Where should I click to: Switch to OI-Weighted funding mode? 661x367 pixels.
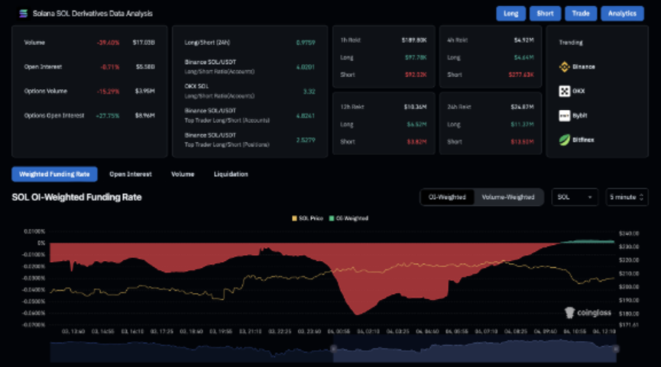click(x=447, y=197)
